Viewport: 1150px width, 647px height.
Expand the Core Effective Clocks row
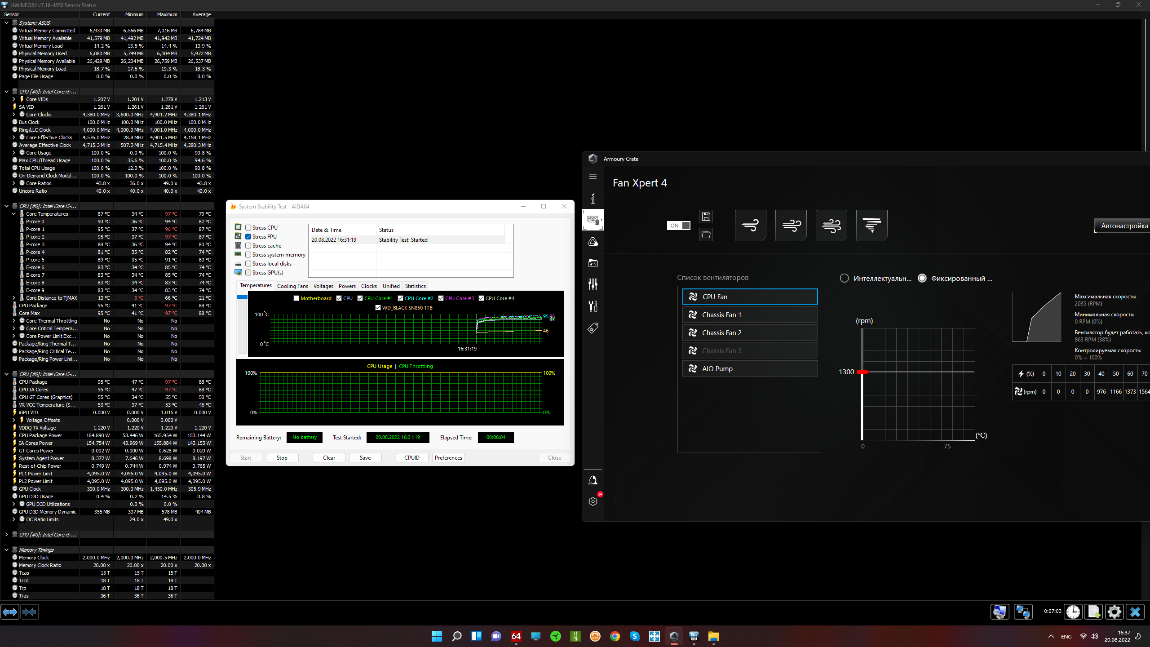[13, 137]
